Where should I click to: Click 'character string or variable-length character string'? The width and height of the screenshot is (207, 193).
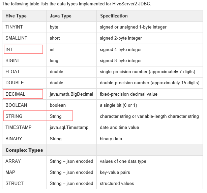pyautogui.click(x=149, y=116)
